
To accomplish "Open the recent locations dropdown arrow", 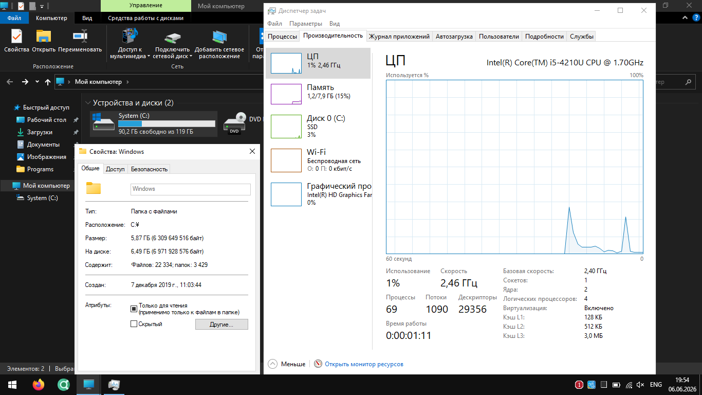I will pos(37,82).
